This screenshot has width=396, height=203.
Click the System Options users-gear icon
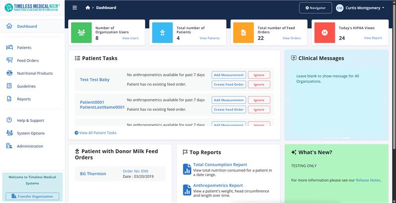(9, 133)
